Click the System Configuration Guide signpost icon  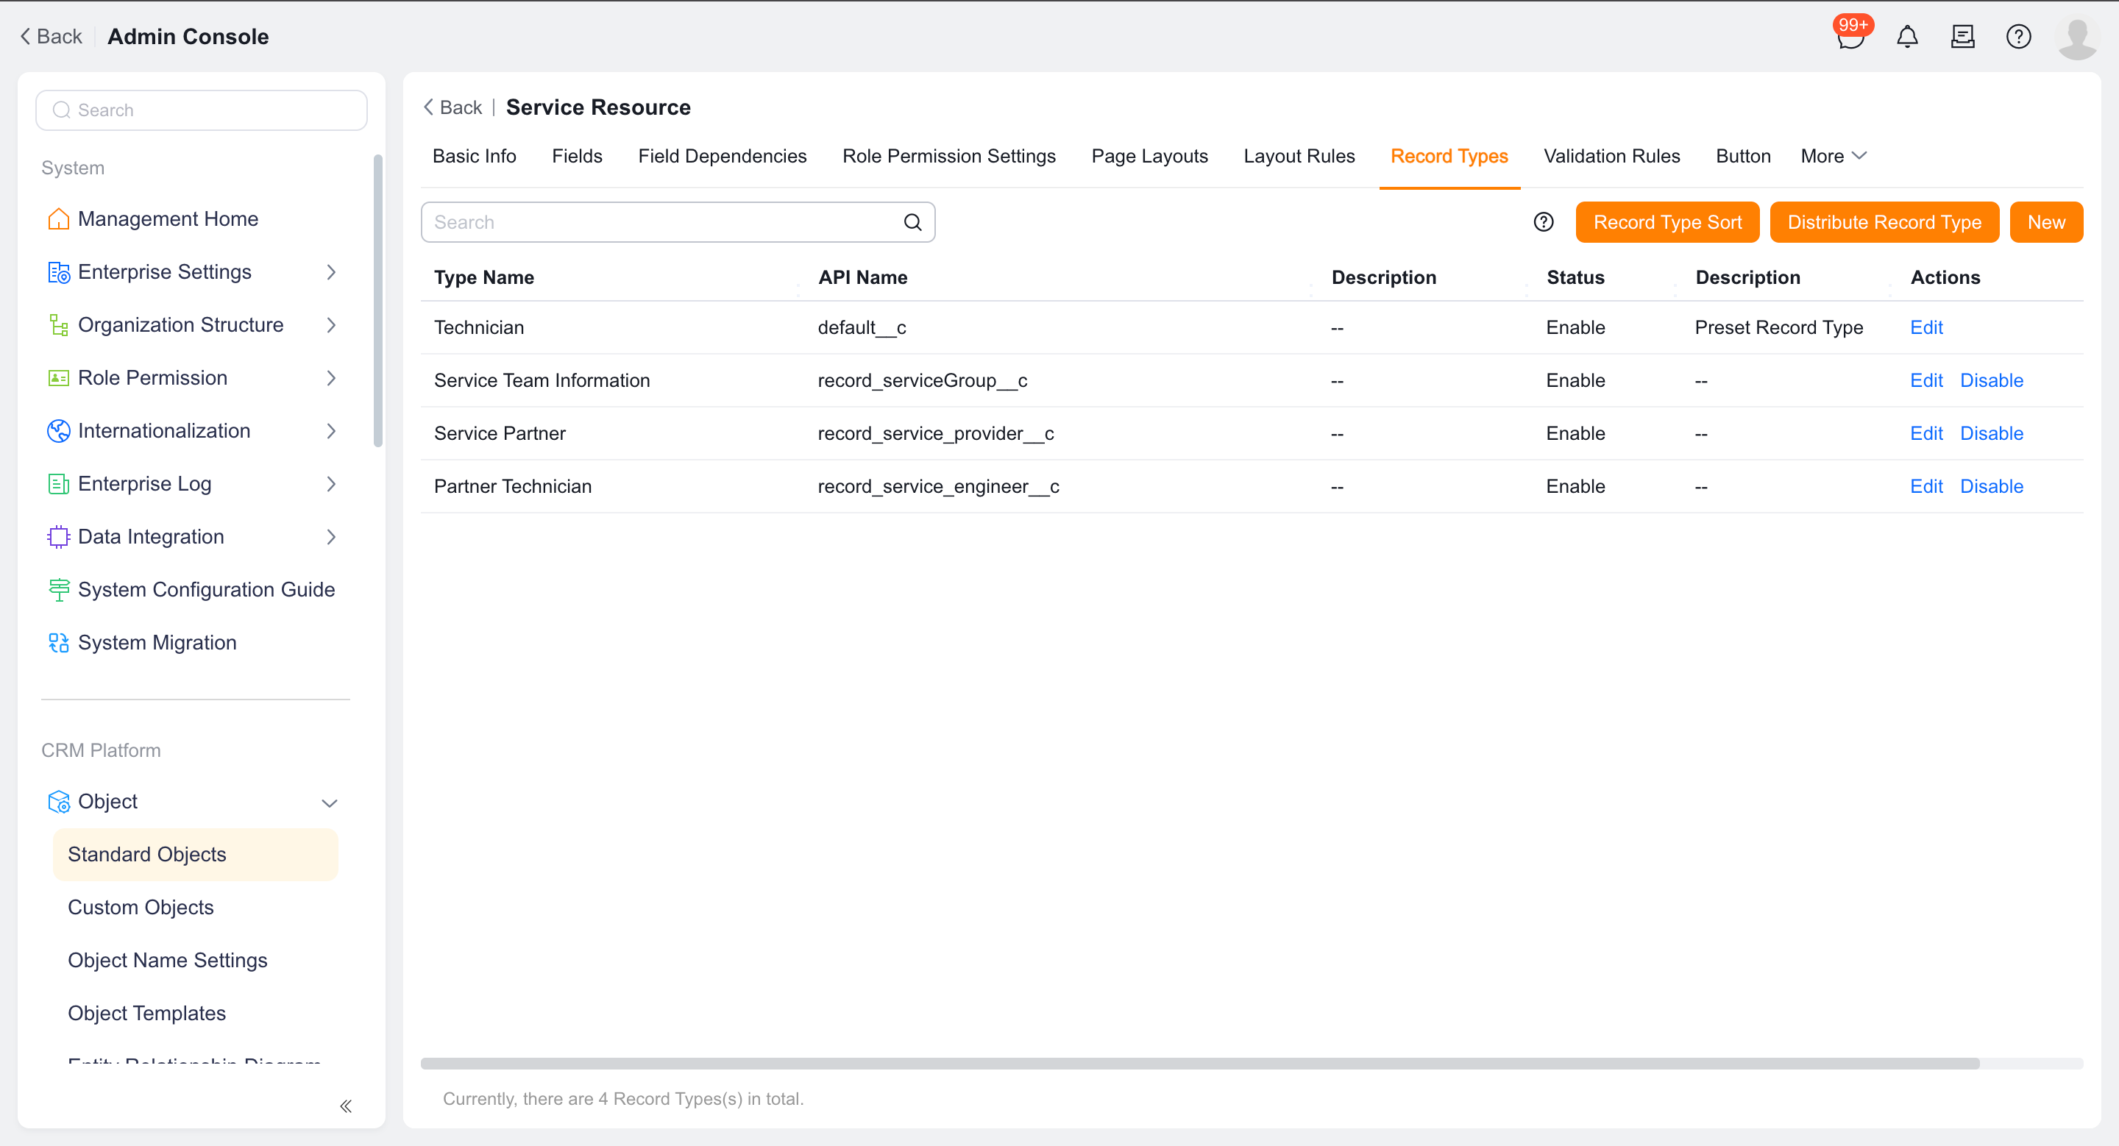[58, 589]
